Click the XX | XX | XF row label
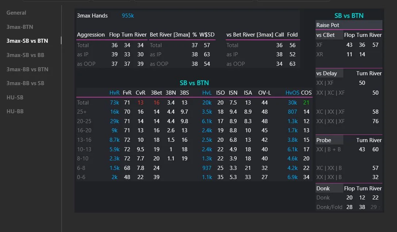Screen dimensions: 397x232 pos(331,121)
